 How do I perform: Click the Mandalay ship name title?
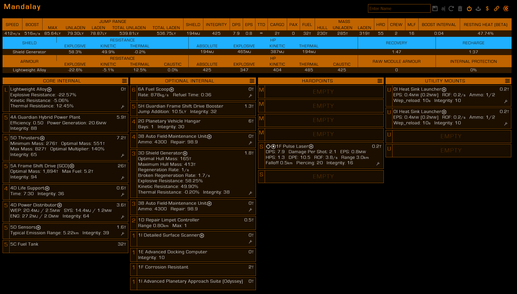22,7
